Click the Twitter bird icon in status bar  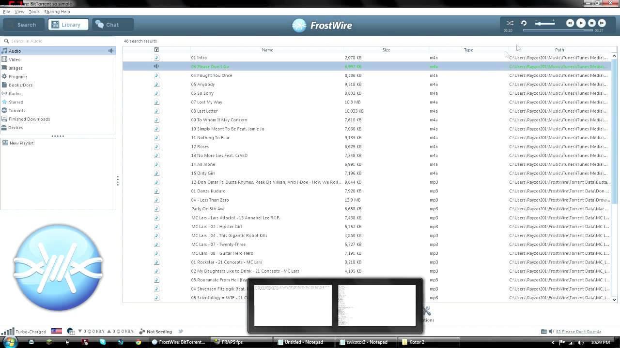[x=181, y=332]
